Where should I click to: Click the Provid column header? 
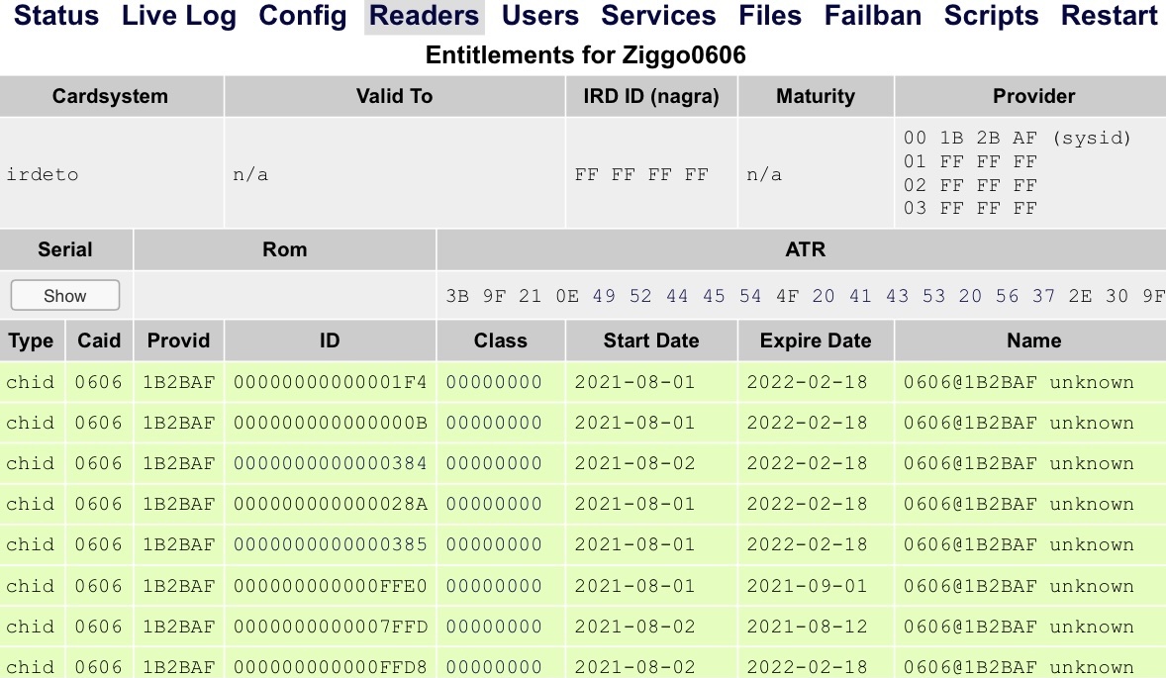[178, 340]
